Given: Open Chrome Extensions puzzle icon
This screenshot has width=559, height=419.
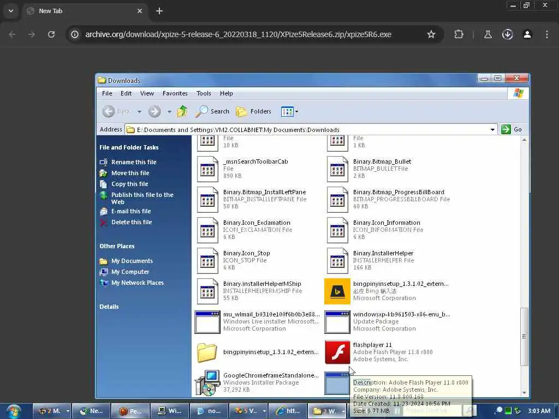Looking at the screenshot, I should click(459, 34).
